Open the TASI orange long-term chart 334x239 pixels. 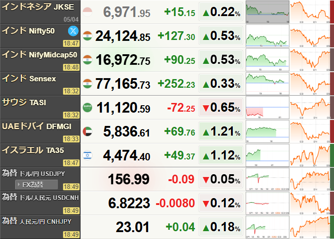[310, 108]
